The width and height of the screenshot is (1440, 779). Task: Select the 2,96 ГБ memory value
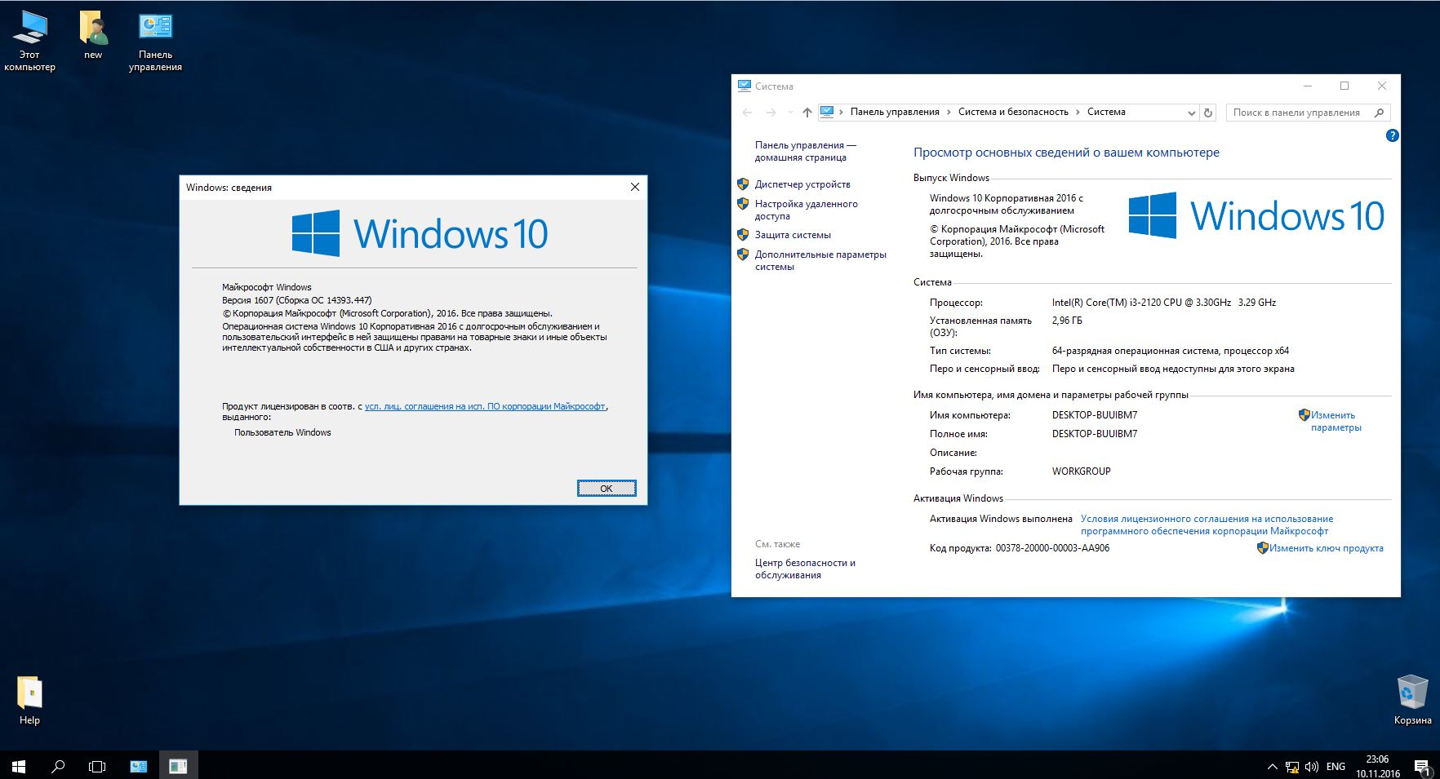1067,321
